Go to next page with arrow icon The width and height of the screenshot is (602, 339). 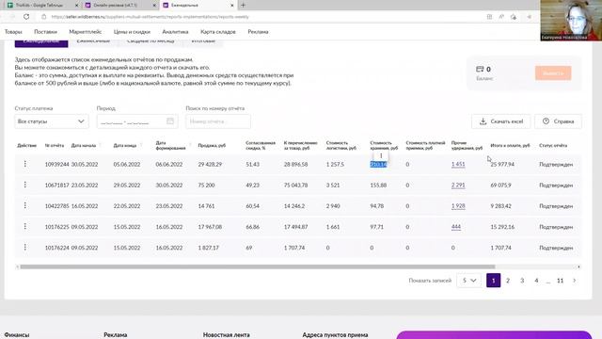[575, 281]
